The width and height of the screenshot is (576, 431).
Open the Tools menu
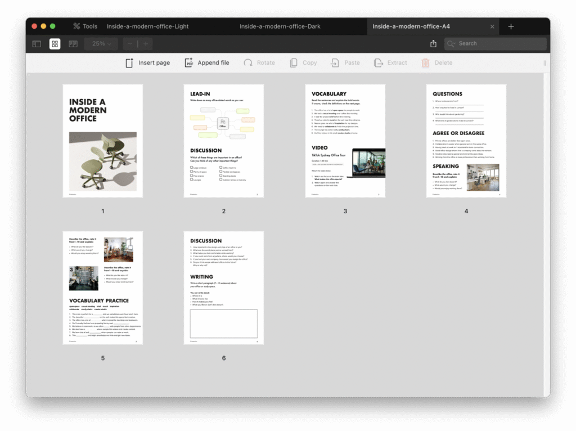85,26
